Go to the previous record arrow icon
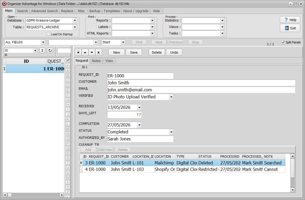This screenshot has width=305, height=200. [85, 52]
